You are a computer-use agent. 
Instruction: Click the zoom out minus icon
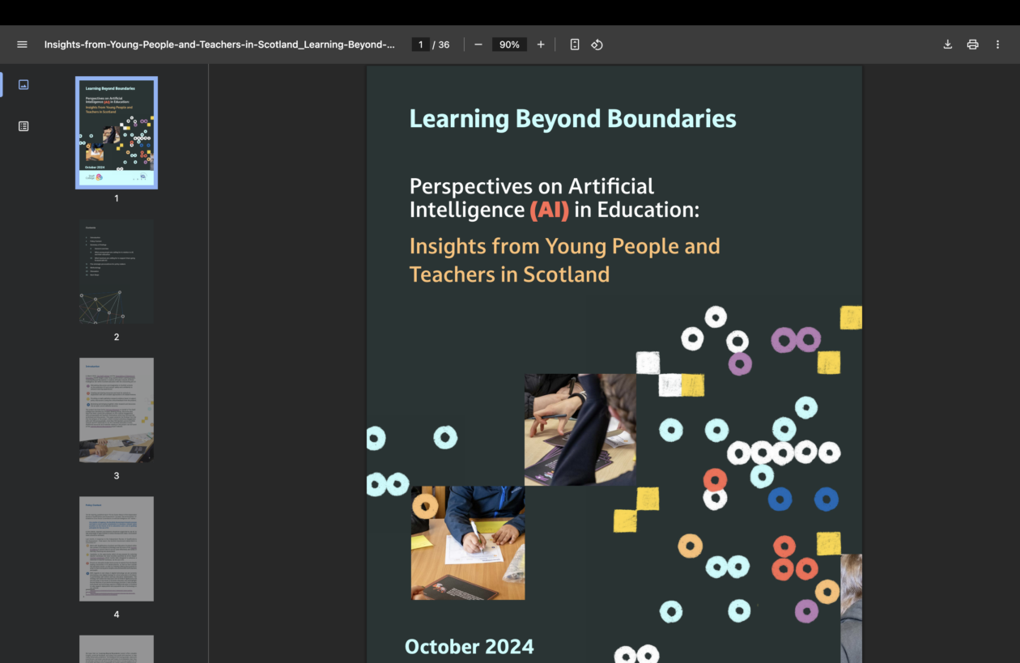coord(478,45)
